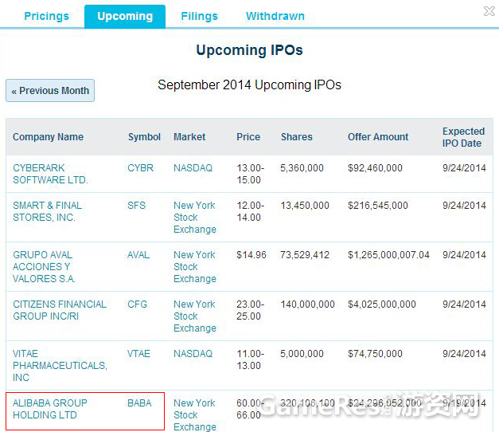Open the VTAE symbol link
499x432 pixels.
point(138,354)
